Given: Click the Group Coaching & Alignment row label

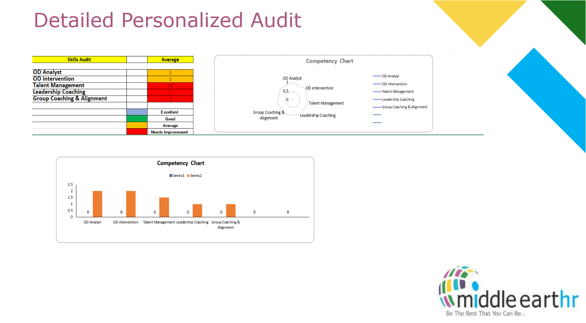Looking at the screenshot, I should (x=70, y=99).
